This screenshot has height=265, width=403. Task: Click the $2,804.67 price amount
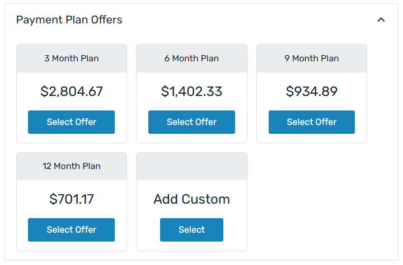72,91
